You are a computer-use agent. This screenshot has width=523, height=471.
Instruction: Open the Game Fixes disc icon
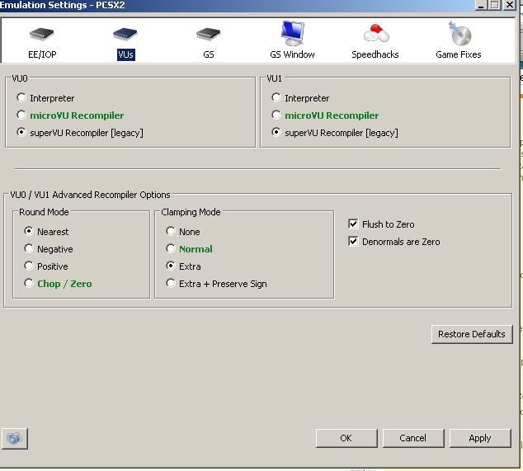pyautogui.click(x=459, y=33)
